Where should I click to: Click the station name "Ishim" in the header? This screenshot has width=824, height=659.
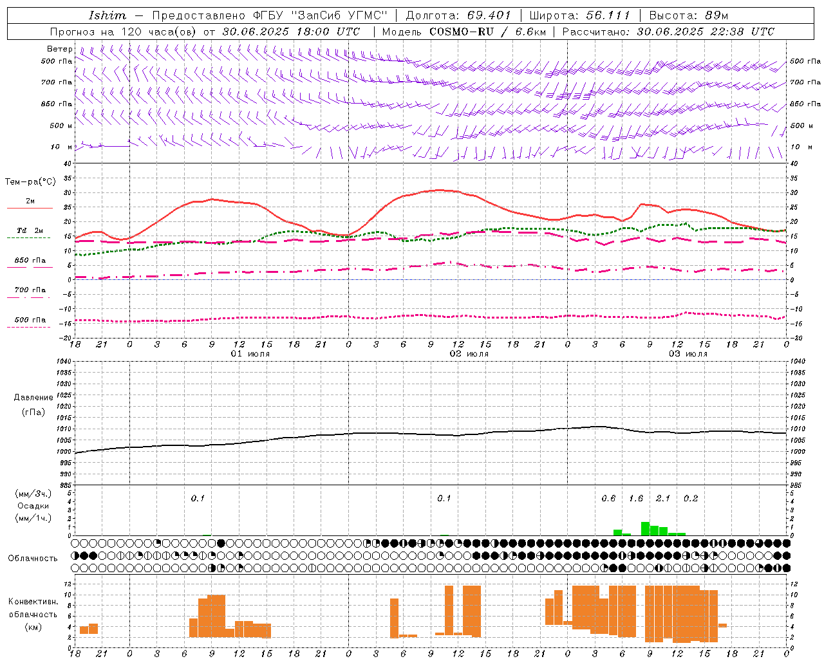coord(108,15)
